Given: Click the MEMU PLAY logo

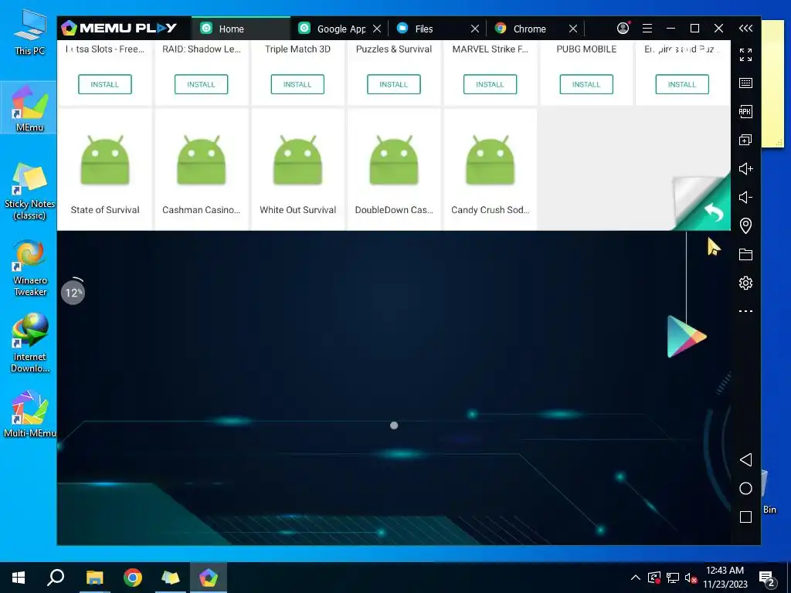Looking at the screenshot, I should pyautogui.click(x=119, y=29).
